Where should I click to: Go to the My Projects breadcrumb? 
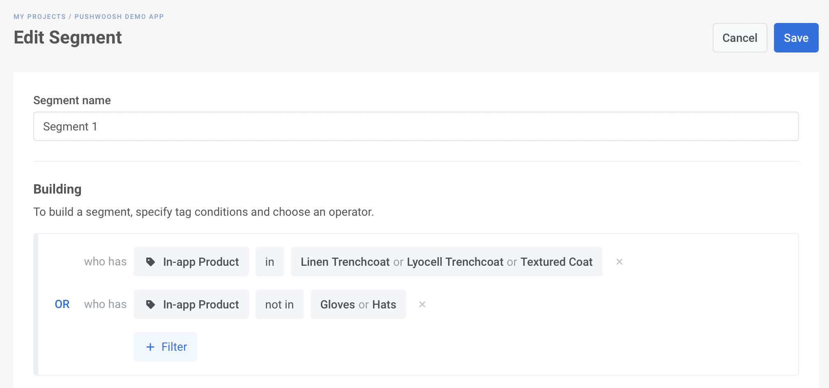pyautogui.click(x=39, y=16)
